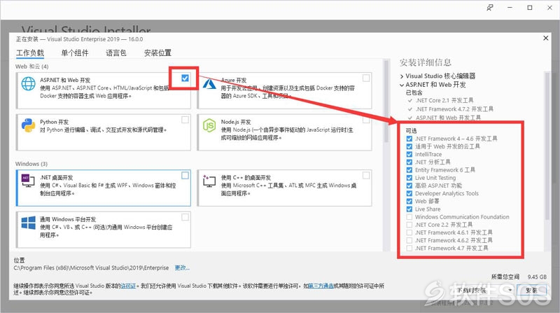Select the Node.js 开发 workload card
Screen dimensions: 560x313
pyautogui.click(x=284, y=132)
